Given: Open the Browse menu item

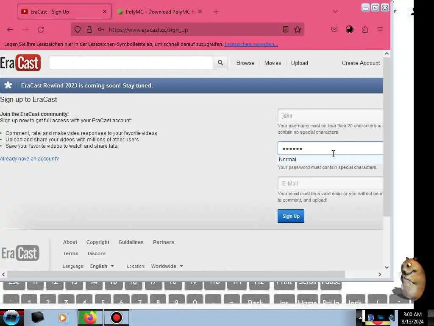Looking at the screenshot, I should (245, 63).
